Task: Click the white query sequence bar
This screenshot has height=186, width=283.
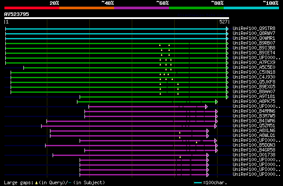Action: coord(117,18)
